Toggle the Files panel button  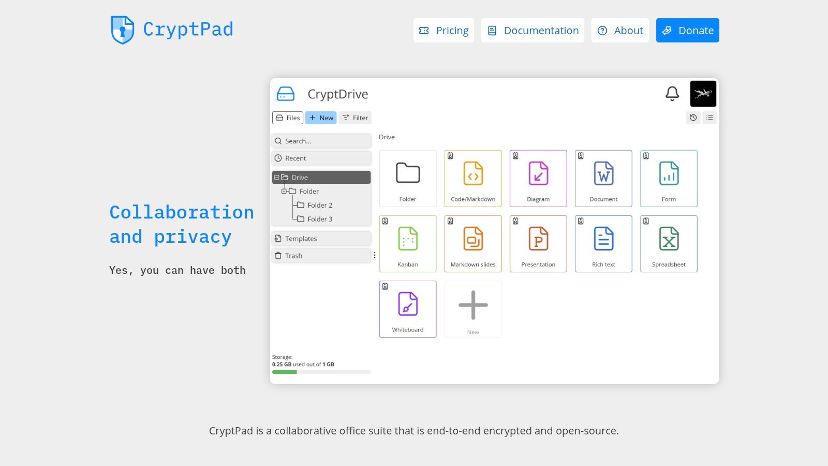coord(288,118)
